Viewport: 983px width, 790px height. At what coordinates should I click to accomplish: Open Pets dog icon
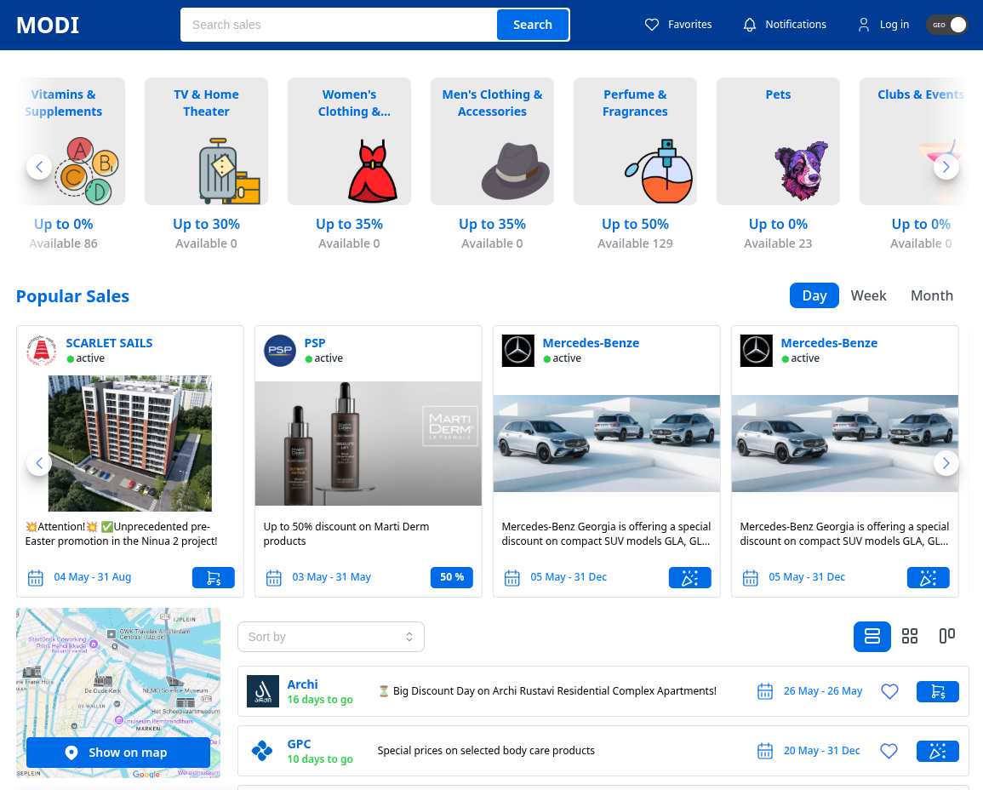coord(801,170)
